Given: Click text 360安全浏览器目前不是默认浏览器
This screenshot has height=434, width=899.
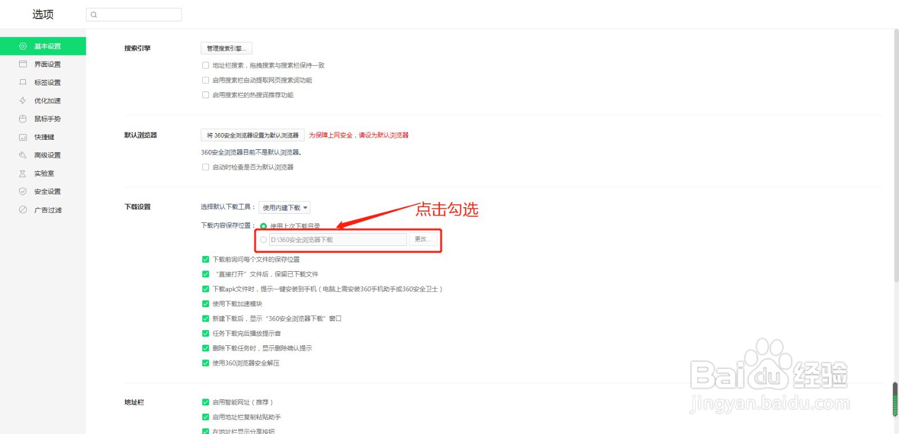Looking at the screenshot, I should coord(251,152).
